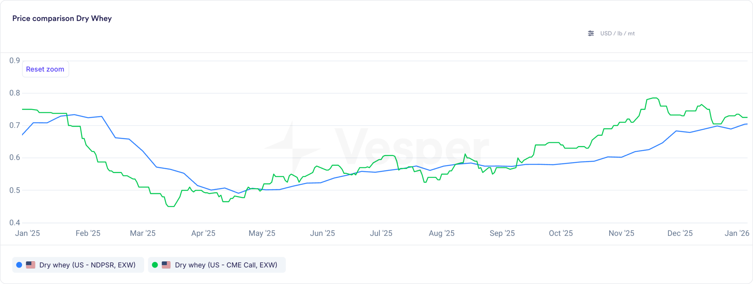Select the Apr '25 x-axis label
The image size is (753, 284).
(203, 233)
